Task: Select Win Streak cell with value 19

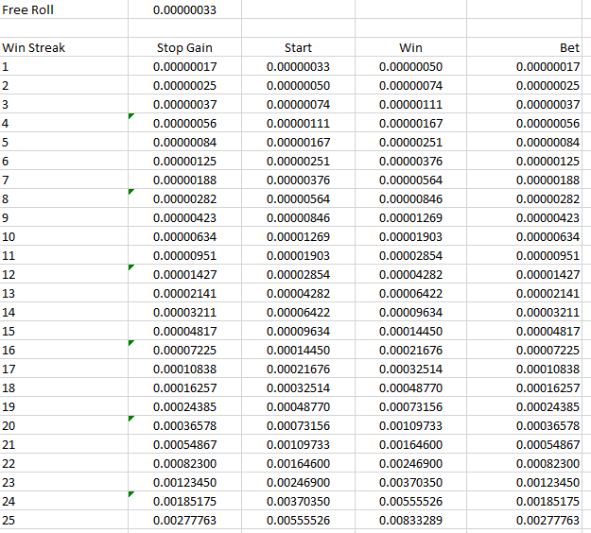Action: point(63,406)
